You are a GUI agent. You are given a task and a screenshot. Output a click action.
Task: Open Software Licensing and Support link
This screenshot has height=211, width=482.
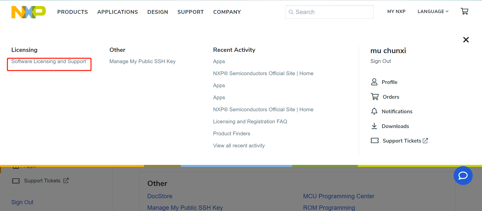(x=49, y=61)
